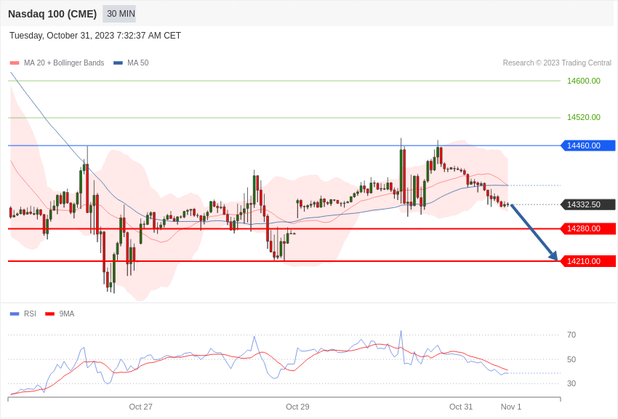The height and width of the screenshot is (419, 618).
Task: Click the blue 14460.00 pivot price tag
Action: [588, 145]
